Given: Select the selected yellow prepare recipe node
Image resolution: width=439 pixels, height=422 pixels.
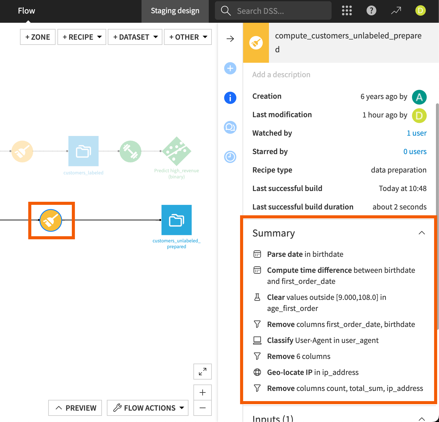Looking at the screenshot, I should click(51, 220).
